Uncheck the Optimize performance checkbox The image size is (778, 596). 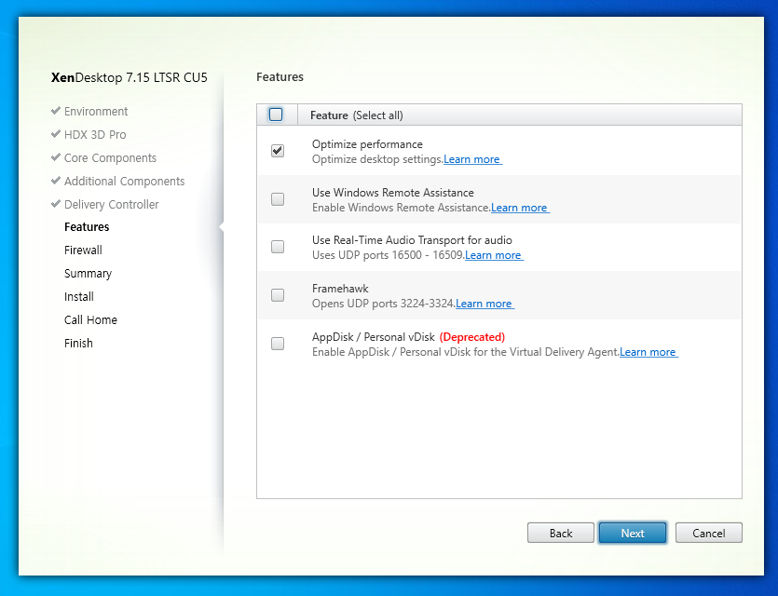coord(278,150)
